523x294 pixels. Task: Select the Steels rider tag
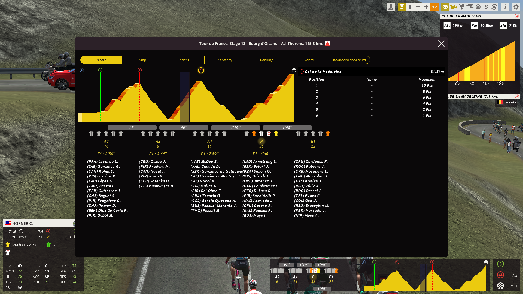pos(506,102)
